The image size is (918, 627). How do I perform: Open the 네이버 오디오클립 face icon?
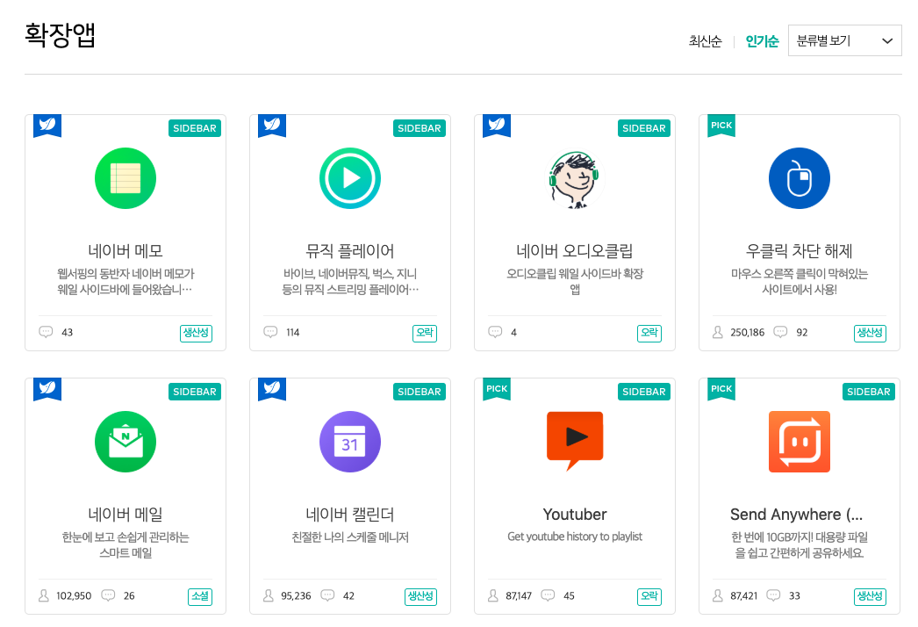(x=574, y=178)
